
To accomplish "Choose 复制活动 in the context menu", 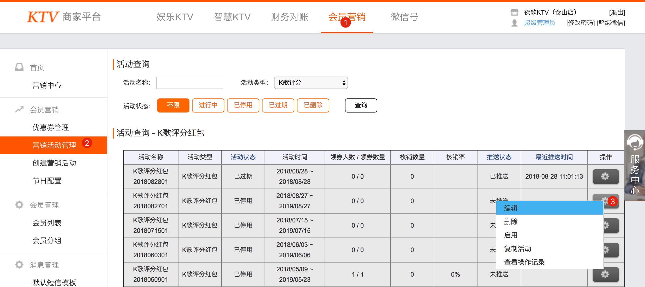I will coord(550,248).
